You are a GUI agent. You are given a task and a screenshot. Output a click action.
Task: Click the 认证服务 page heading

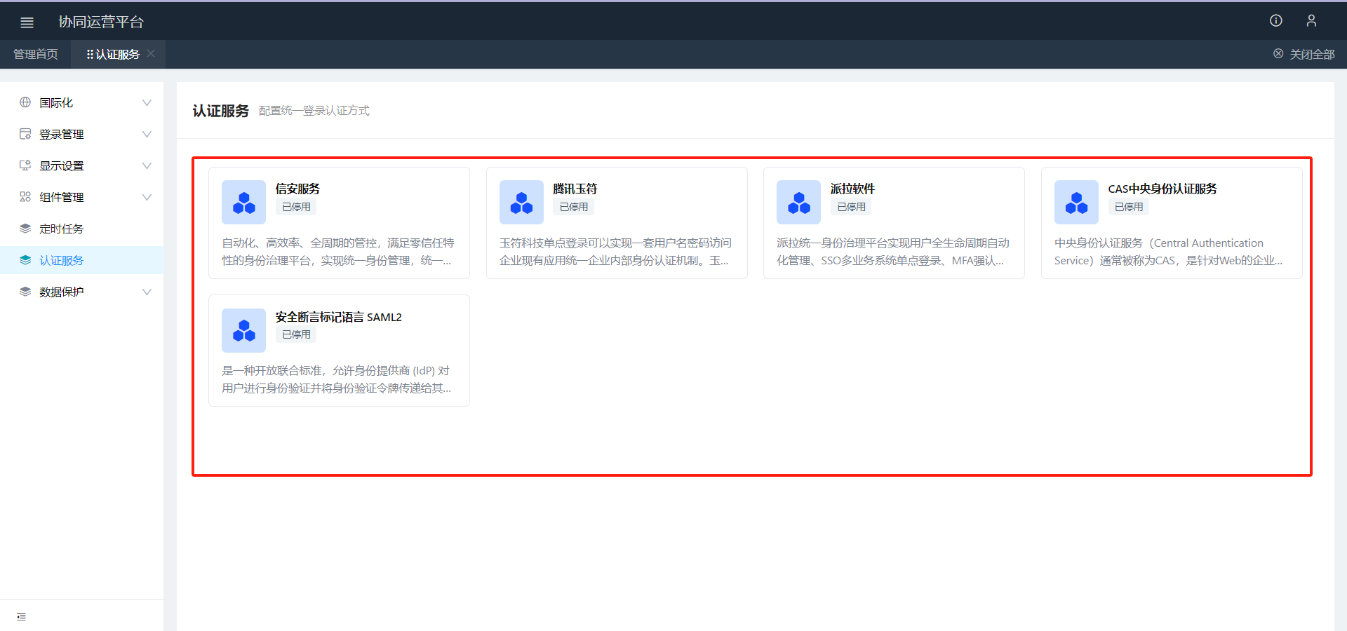click(x=221, y=111)
